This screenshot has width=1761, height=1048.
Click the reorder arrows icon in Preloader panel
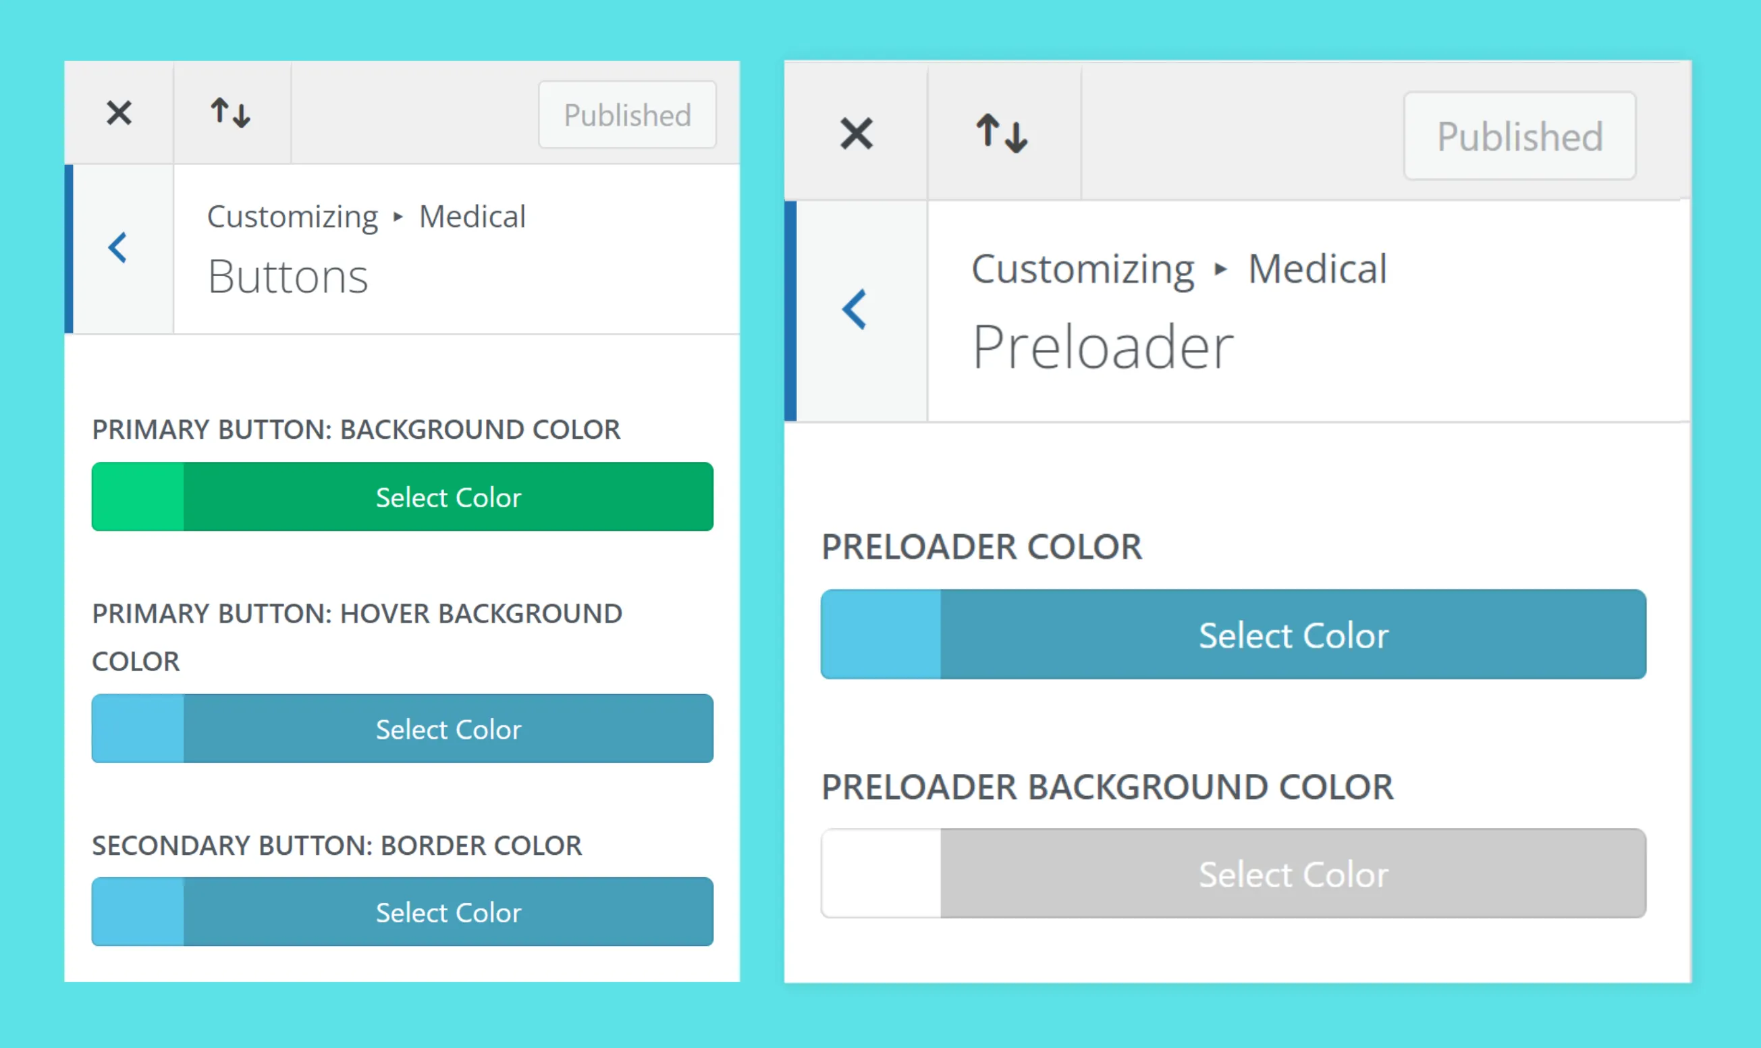(x=1002, y=134)
